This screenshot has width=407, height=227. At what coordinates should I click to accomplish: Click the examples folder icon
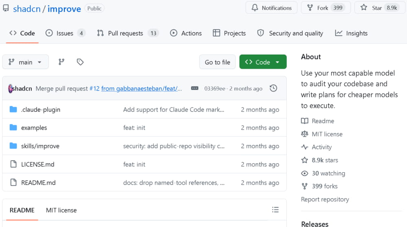(x=13, y=128)
